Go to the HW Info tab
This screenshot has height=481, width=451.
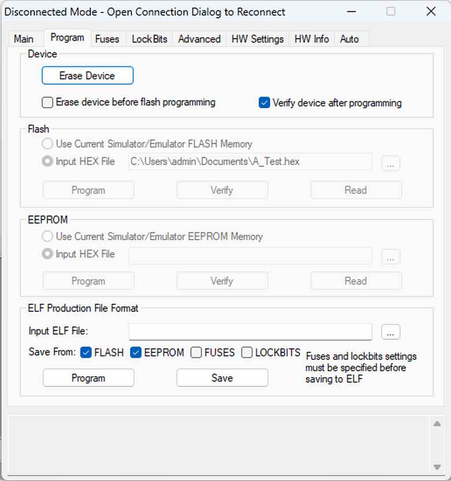pyautogui.click(x=312, y=39)
